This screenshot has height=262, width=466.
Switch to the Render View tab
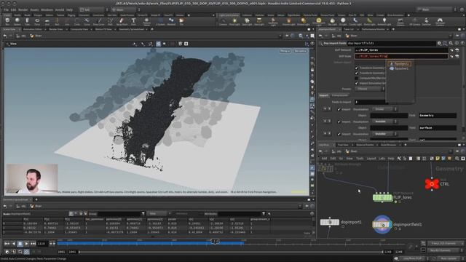(x=56, y=29)
